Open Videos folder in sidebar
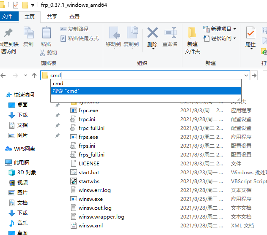The width and height of the screenshot is (267, 235). point(18,183)
